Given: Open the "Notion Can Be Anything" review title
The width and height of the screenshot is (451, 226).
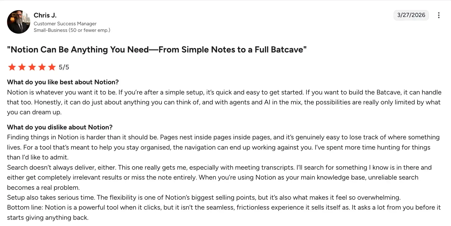Looking at the screenshot, I should [157, 50].
